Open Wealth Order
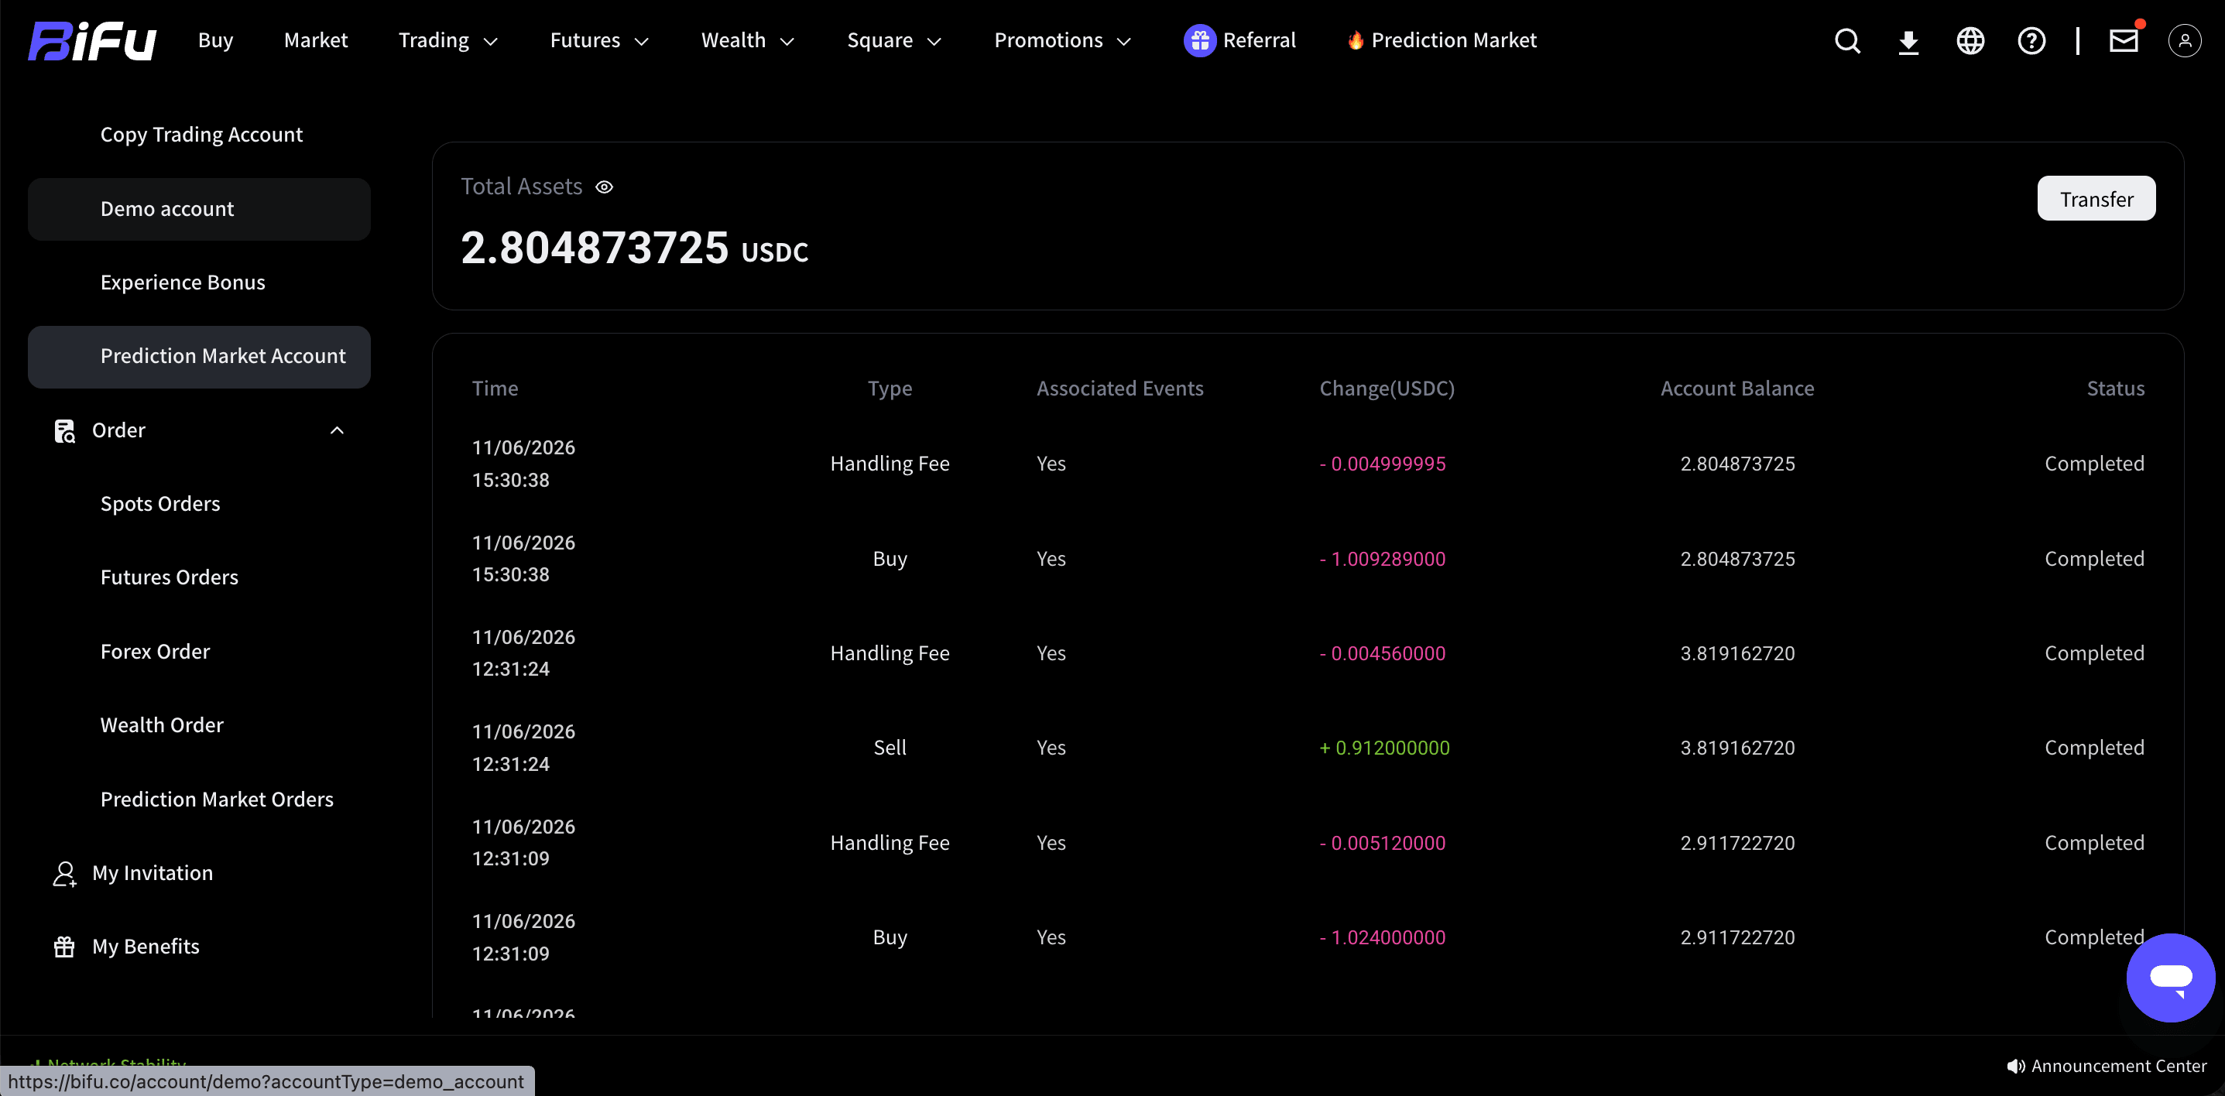The width and height of the screenshot is (2225, 1096). 162,725
